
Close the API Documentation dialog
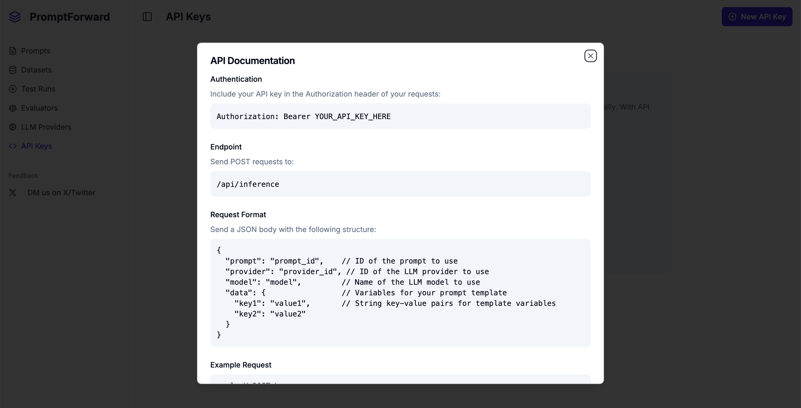pyautogui.click(x=590, y=56)
